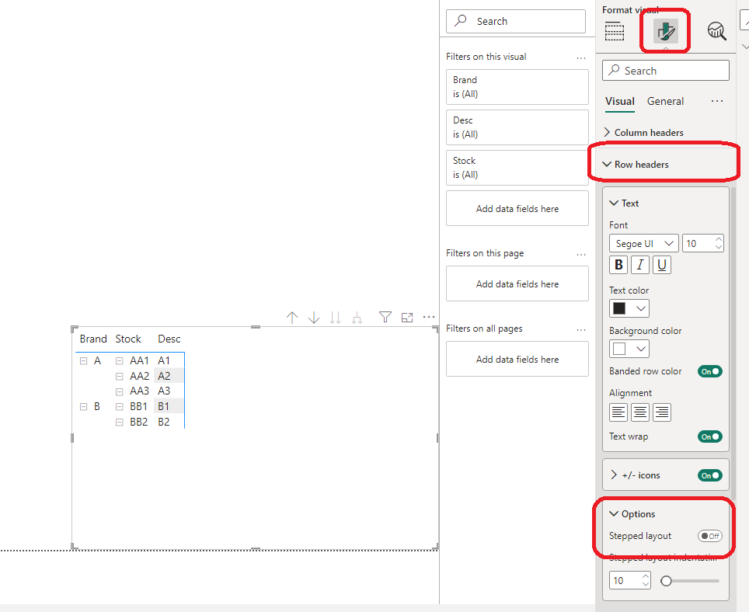
Task: Click Desc column header in matrix
Action: click(x=169, y=339)
